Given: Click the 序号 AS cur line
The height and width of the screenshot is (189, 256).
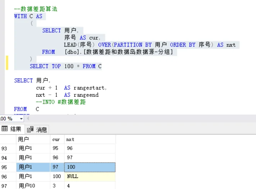Looking at the screenshot, I should [x=82, y=38].
